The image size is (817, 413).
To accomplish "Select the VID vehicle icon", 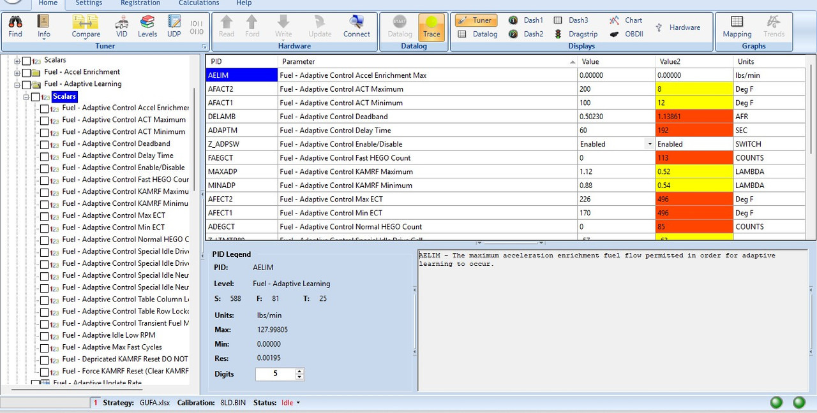I will click(x=122, y=26).
